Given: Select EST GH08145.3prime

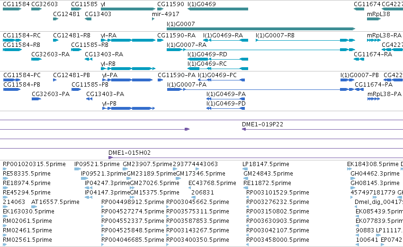Looking at the screenshot, I should 353,188.
